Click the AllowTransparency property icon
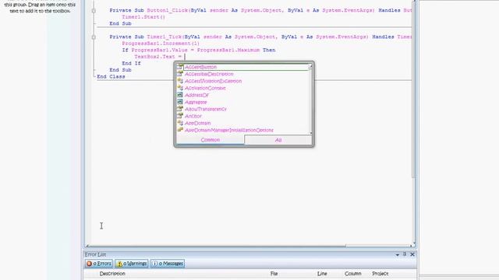 (x=180, y=109)
